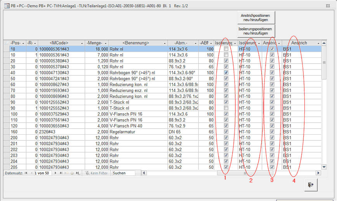The image size is (337, 201).
Task: Click the horizontal scrollbar of the table
Action: pos(272,173)
